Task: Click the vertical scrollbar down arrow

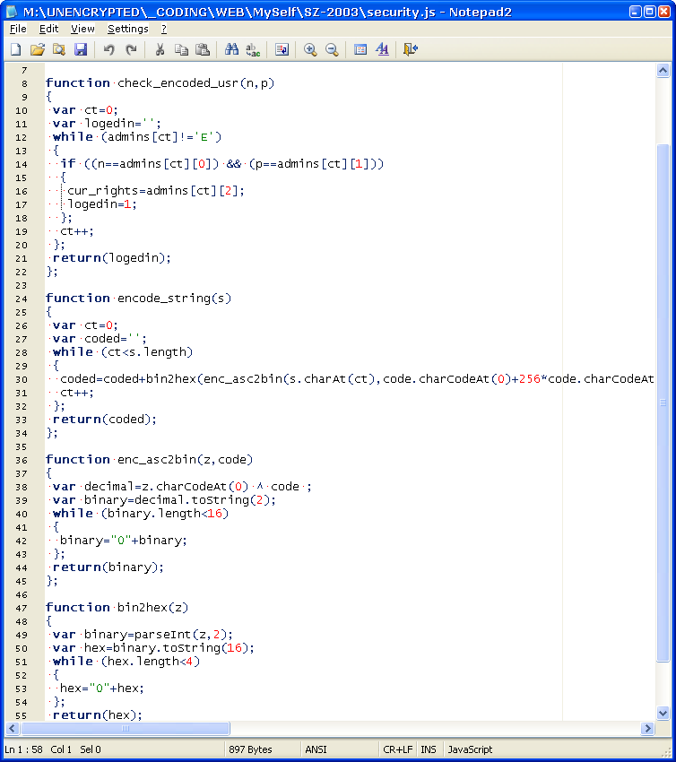Action: click(x=663, y=713)
